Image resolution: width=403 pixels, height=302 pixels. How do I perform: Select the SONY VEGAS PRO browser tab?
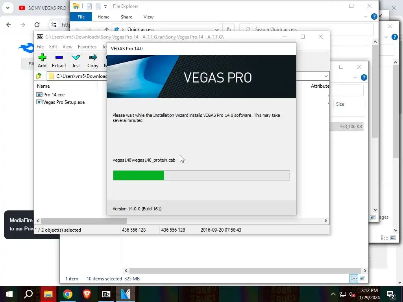pos(44,8)
